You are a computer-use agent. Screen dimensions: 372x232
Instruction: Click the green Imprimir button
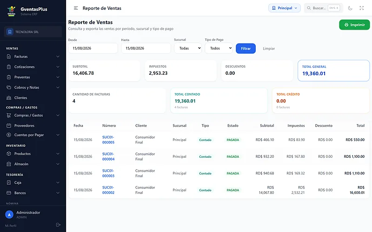tap(354, 25)
